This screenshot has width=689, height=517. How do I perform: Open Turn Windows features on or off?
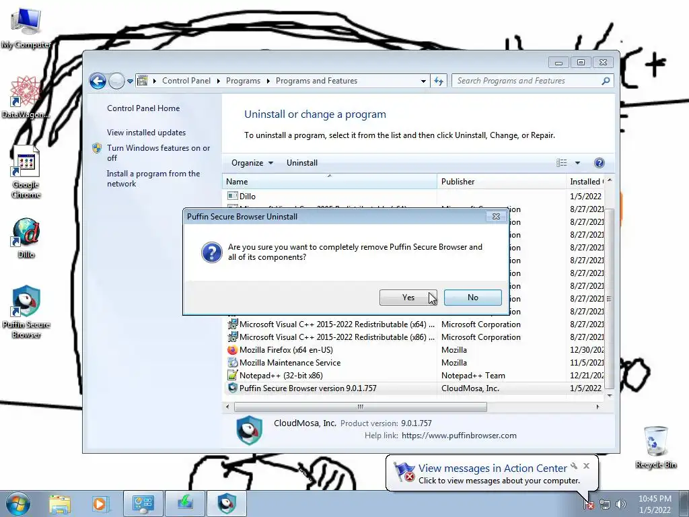pos(158,153)
